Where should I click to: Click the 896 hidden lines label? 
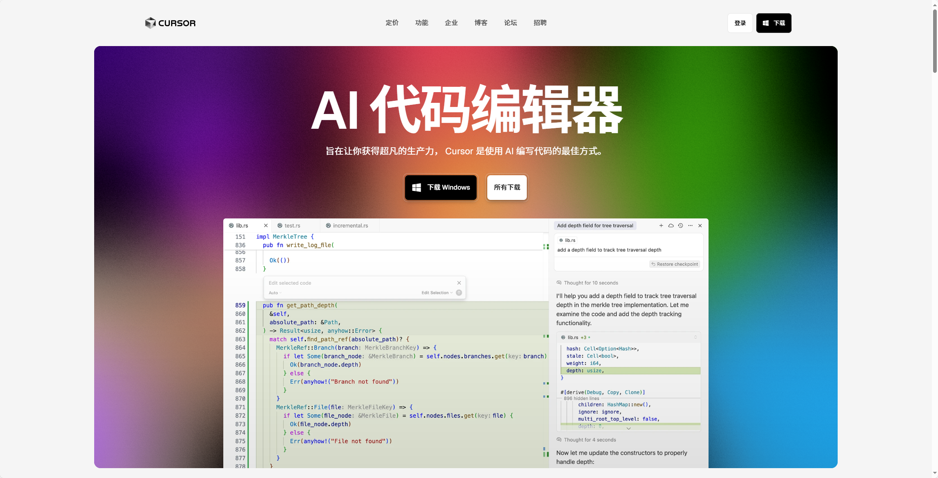[x=581, y=398]
